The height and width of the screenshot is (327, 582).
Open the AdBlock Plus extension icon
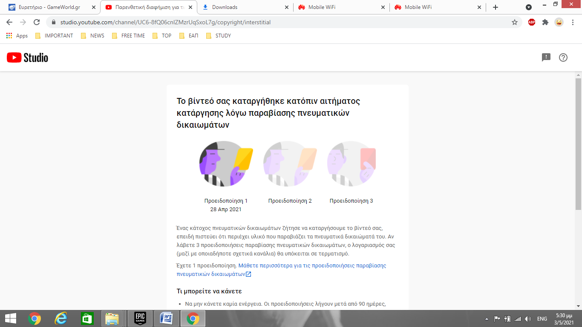[x=531, y=22]
